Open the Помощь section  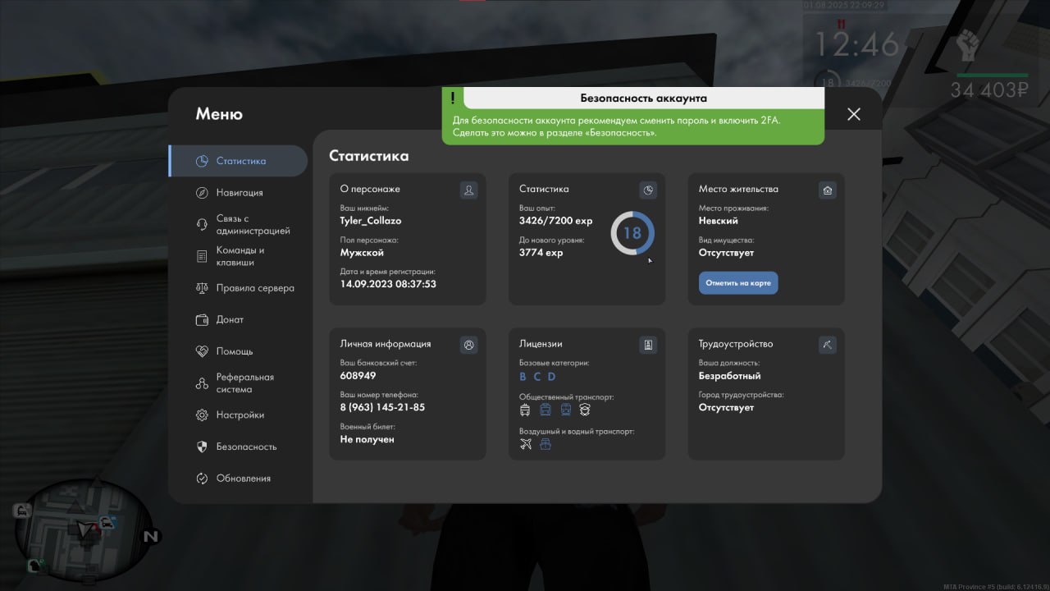pyautogui.click(x=238, y=351)
